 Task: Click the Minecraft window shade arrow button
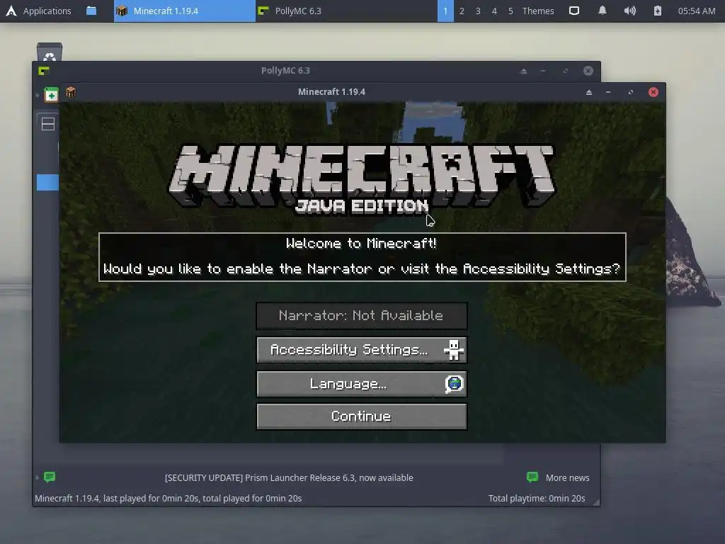[x=589, y=92]
